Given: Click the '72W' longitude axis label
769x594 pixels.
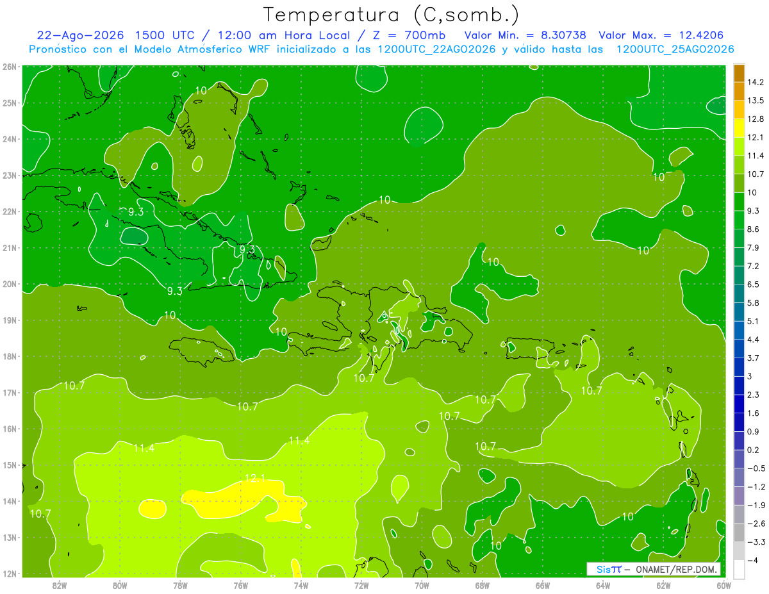Looking at the screenshot, I should tap(361, 585).
